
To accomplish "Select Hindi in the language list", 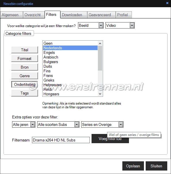I will click(x=70, y=89).
